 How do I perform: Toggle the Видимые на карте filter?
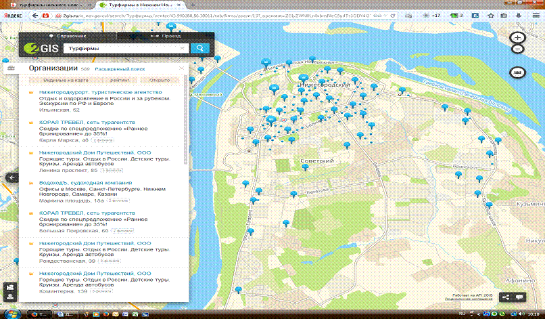pos(65,80)
